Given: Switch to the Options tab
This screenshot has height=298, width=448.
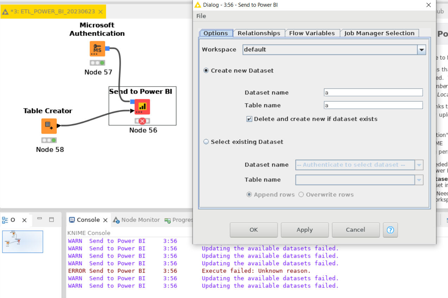Looking at the screenshot, I should [x=216, y=33].
